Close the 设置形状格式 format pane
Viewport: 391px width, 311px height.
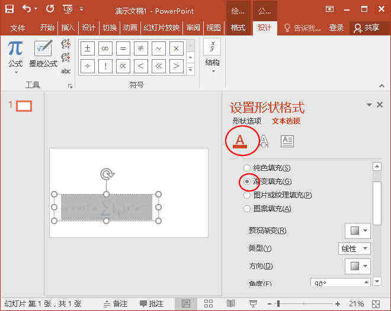pos(380,105)
